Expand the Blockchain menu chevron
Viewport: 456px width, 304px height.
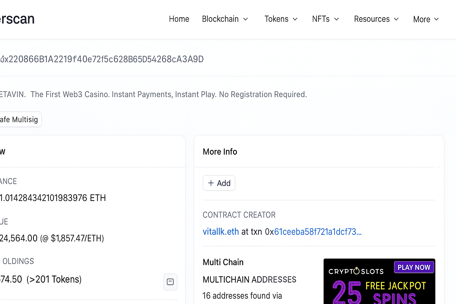click(x=246, y=19)
